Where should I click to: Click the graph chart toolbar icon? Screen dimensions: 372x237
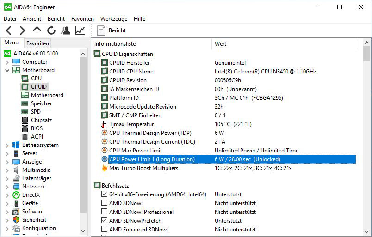click(80, 30)
